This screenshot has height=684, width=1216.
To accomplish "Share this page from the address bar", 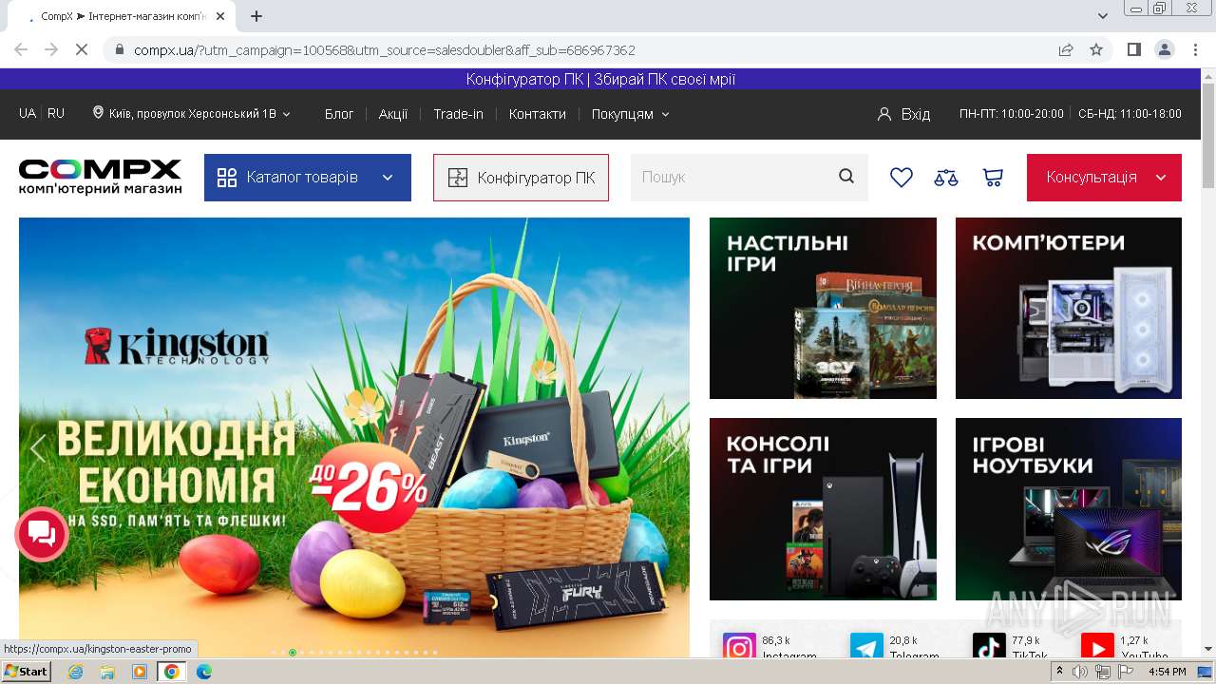I will pyautogui.click(x=1066, y=49).
